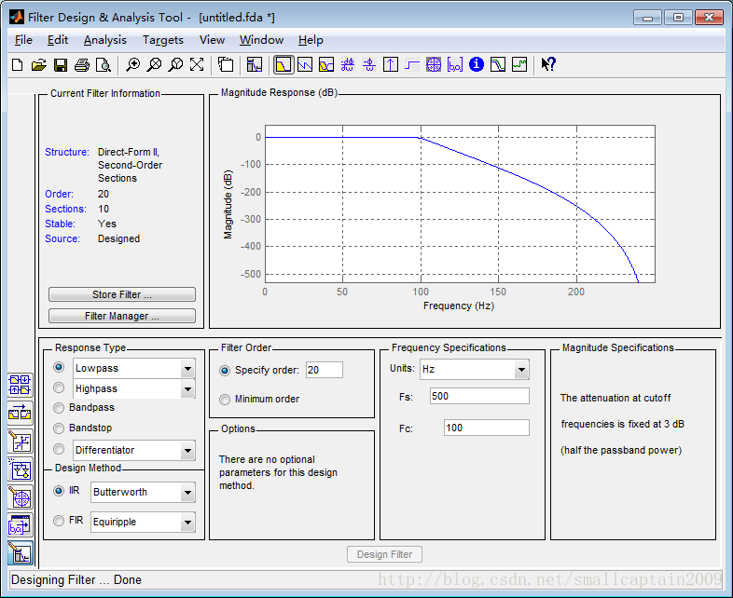Click the Full View Analysis icon
The height and width of the screenshot is (598, 733).
point(226,64)
